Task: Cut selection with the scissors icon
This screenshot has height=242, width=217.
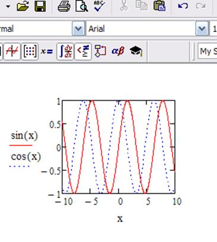Action: click(x=124, y=6)
